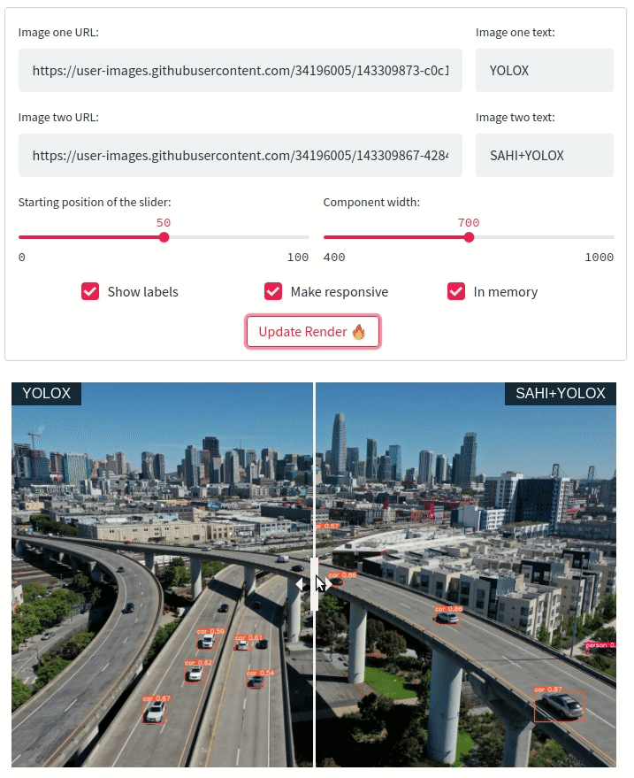This screenshot has width=634, height=778.
Task: Focus the Image one URL field
Action: click(x=241, y=71)
